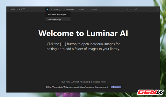Image resolution: width=166 pixels, height=97 pixels.
Task: Click the catalog file path field
Action: (77, 87)
